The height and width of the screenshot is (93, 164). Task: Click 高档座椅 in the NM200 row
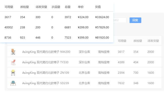coord(104,52)
